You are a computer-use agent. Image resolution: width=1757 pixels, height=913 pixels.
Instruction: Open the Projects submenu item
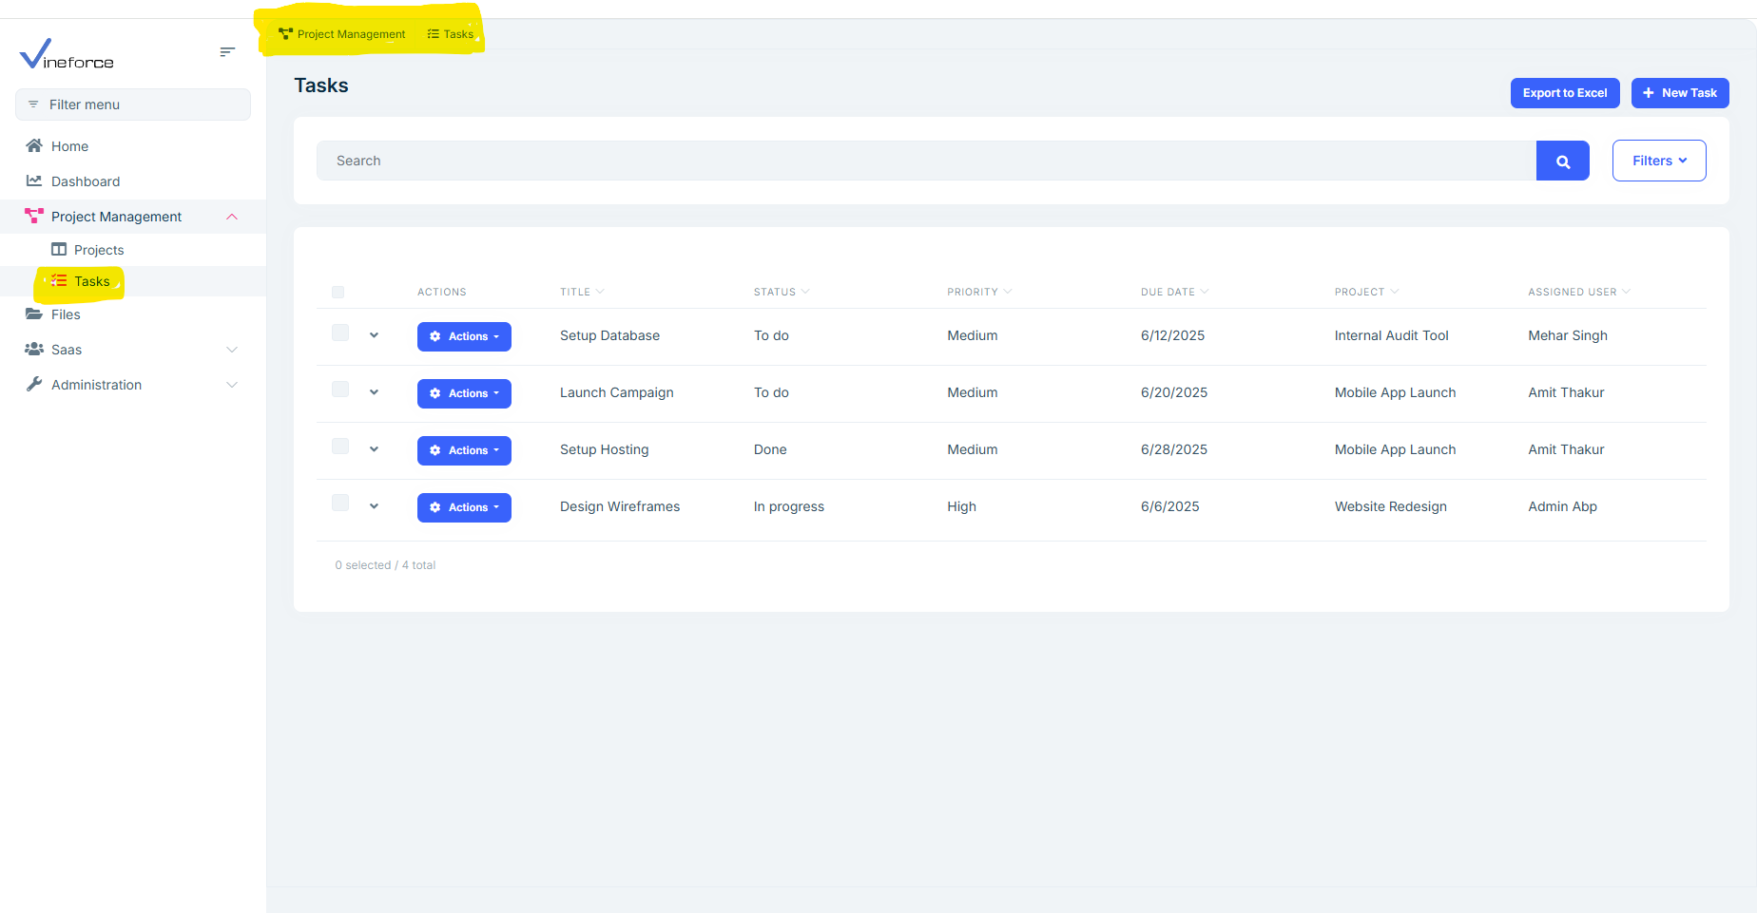click(x=133, y=250)
